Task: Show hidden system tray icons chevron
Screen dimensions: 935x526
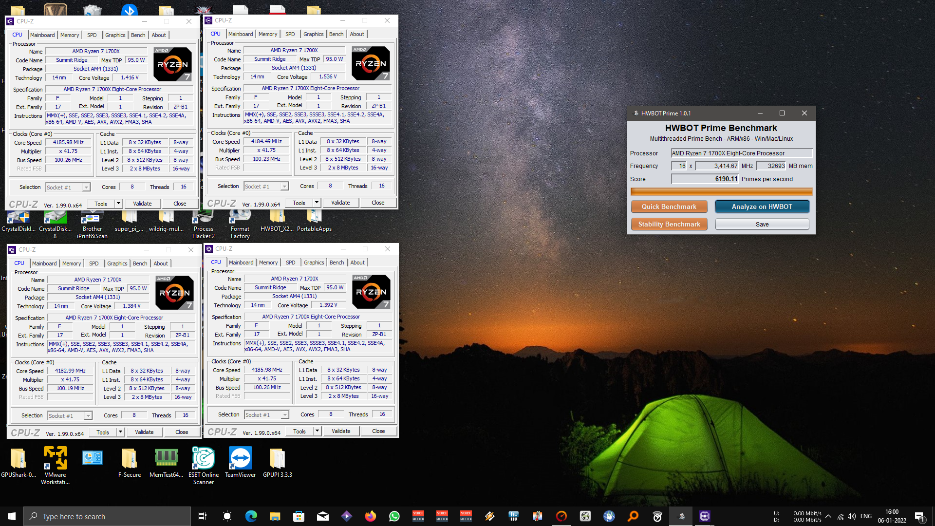Action: [828, 516]
